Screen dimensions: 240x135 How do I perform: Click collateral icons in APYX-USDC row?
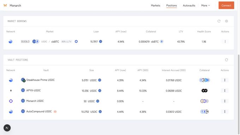204,91
